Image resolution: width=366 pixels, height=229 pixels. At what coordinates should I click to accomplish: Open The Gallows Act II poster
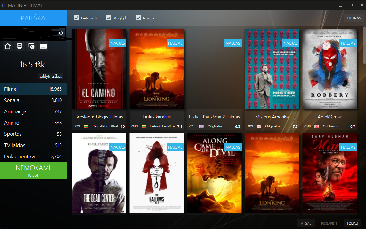(x=157, y=173)
